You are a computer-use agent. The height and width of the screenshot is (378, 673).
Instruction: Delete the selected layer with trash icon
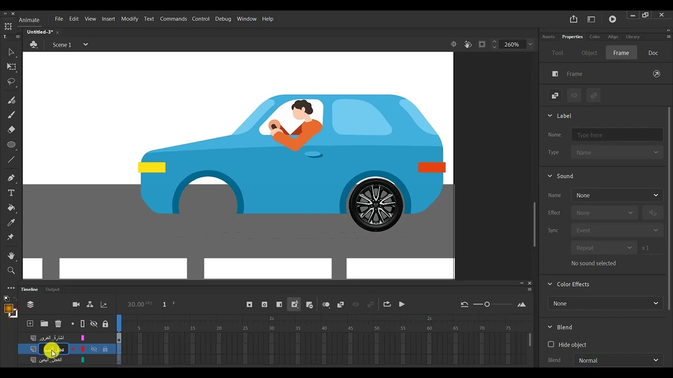click(x=58, y=323)
